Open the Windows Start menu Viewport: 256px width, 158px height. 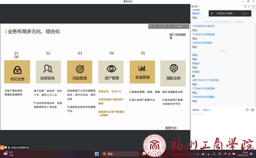coord(97,154)
